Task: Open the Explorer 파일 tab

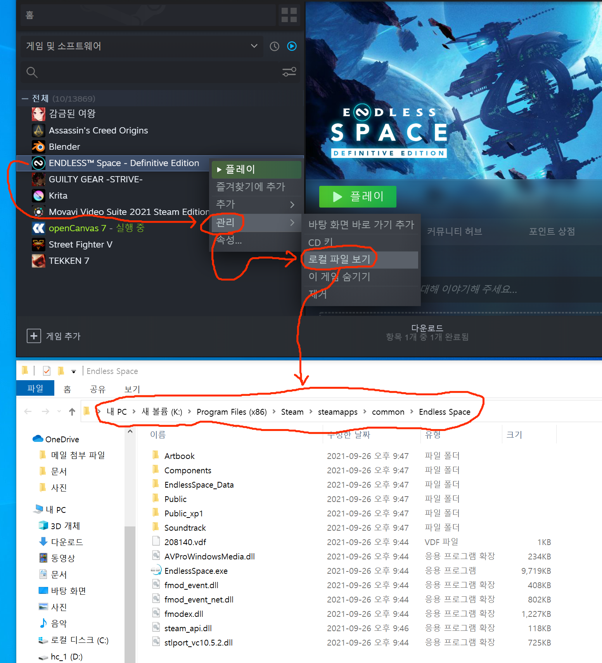Action: (x=35, y=388)
